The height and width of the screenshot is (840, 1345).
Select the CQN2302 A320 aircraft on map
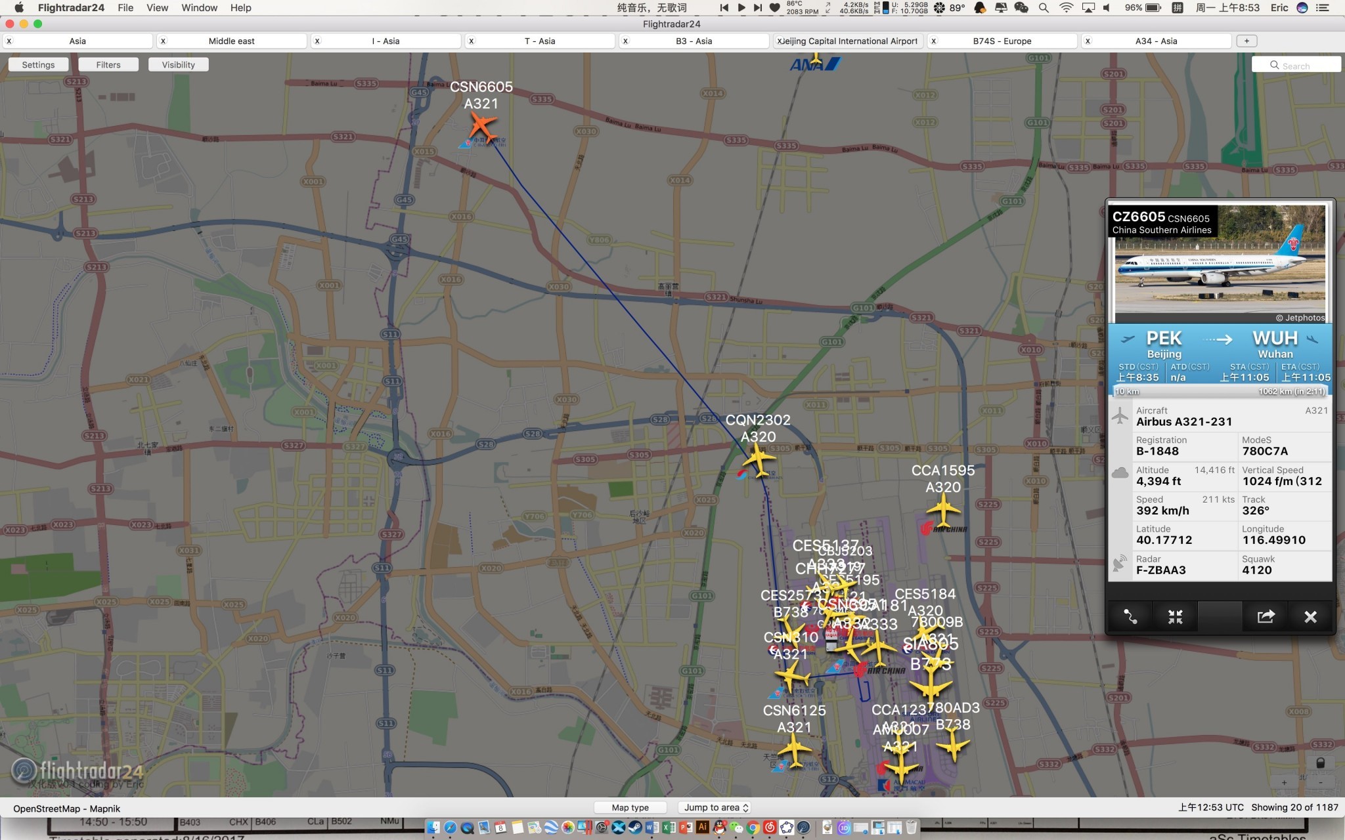click(759, 459)
